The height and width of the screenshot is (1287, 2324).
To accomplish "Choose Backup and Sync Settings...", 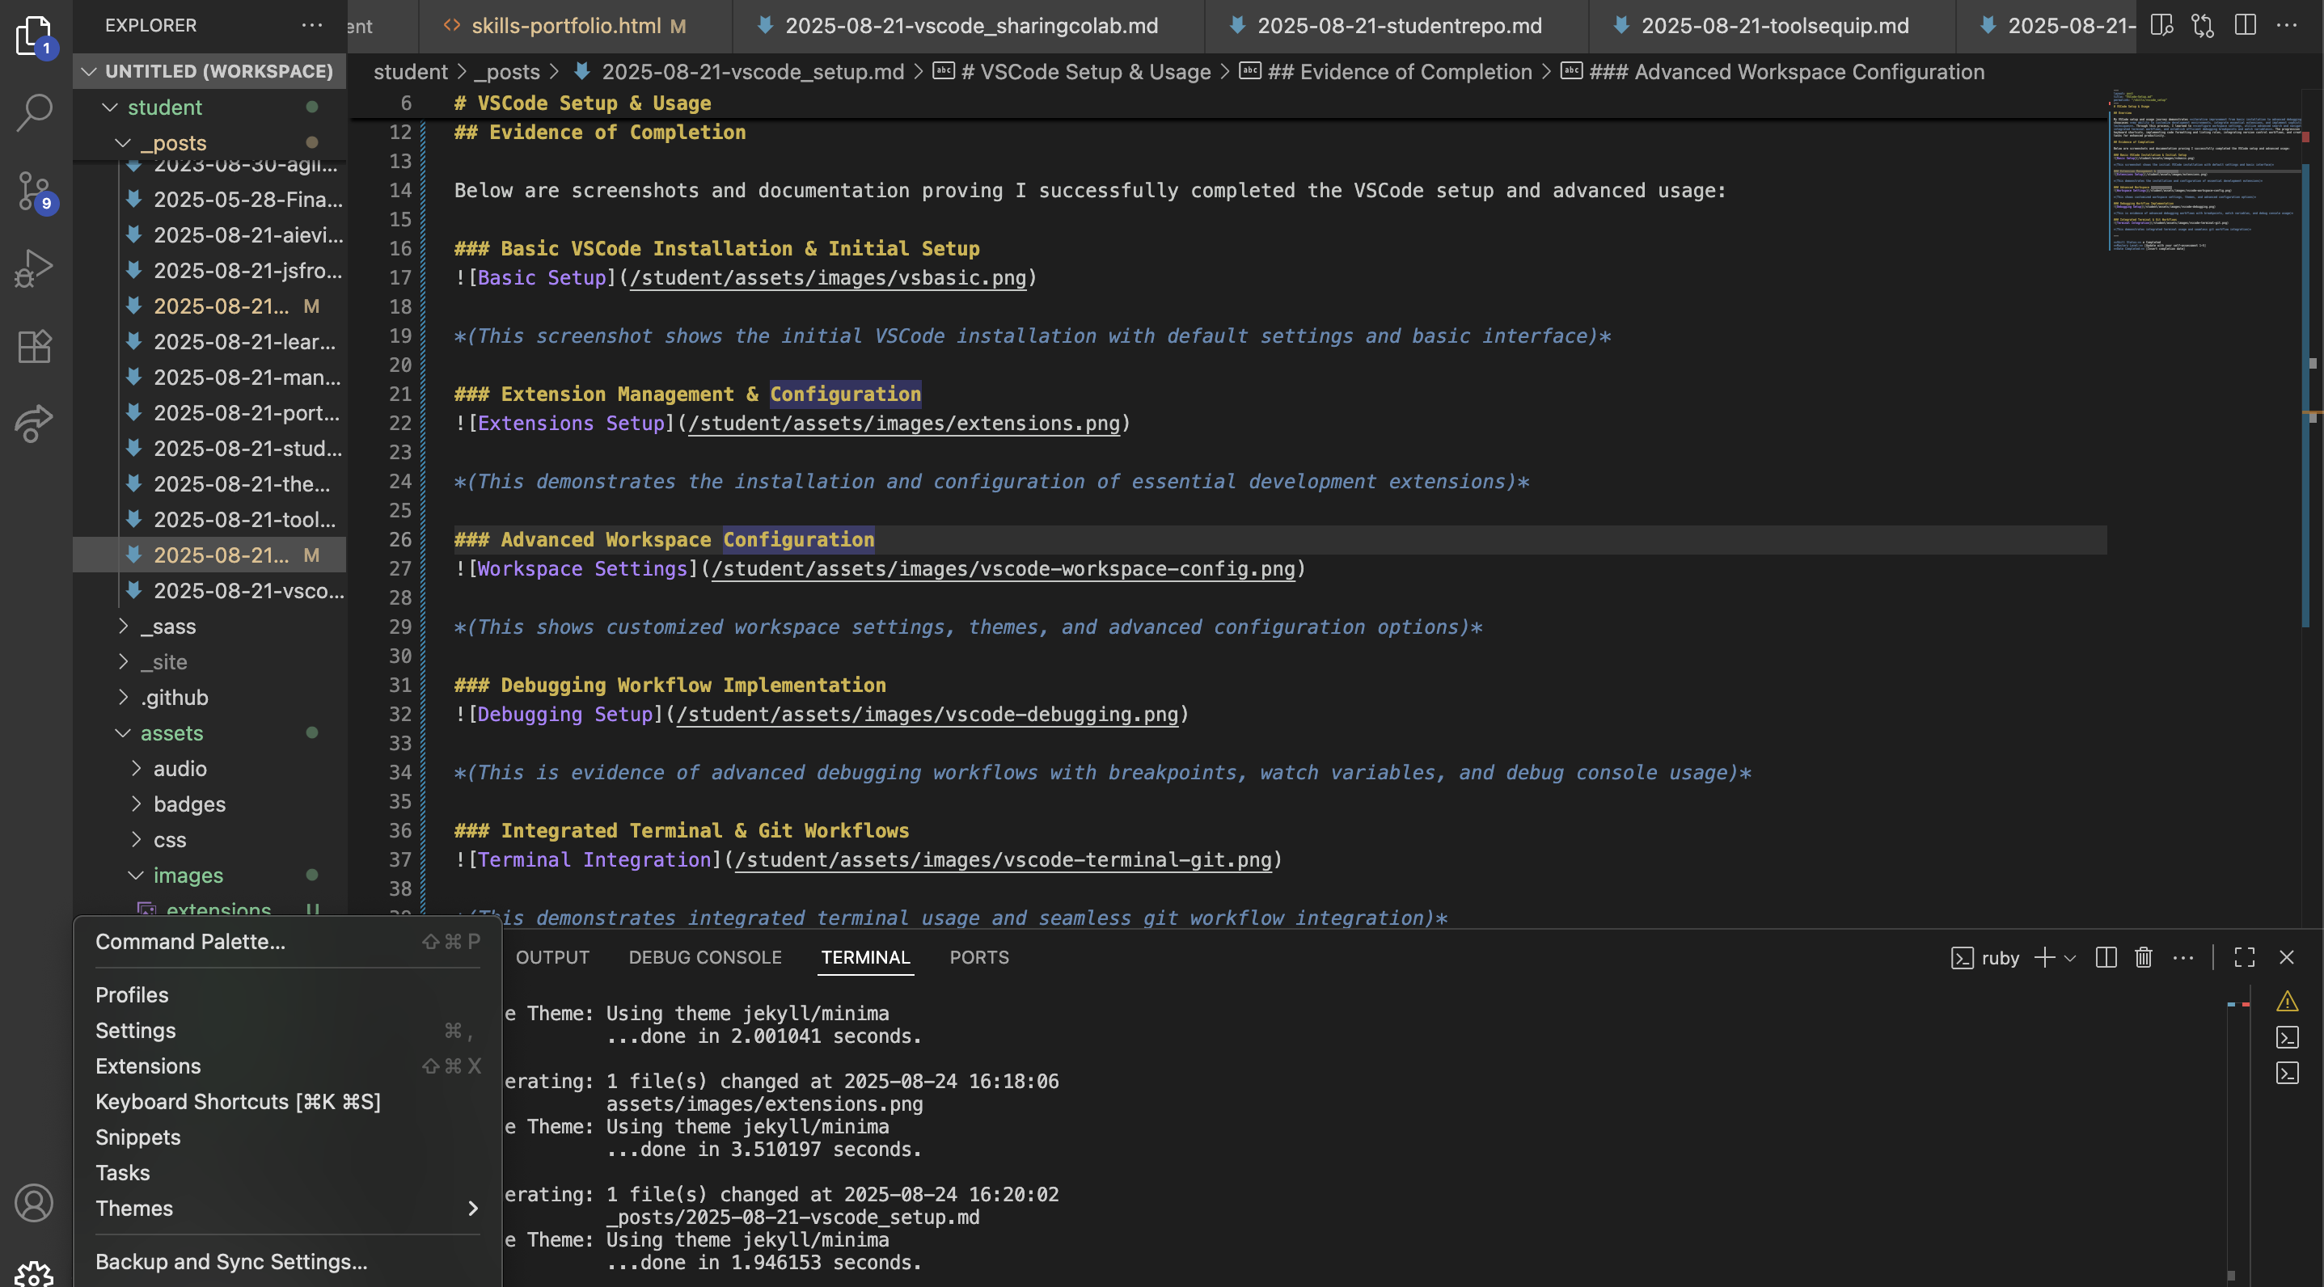I will [288, 1262].
